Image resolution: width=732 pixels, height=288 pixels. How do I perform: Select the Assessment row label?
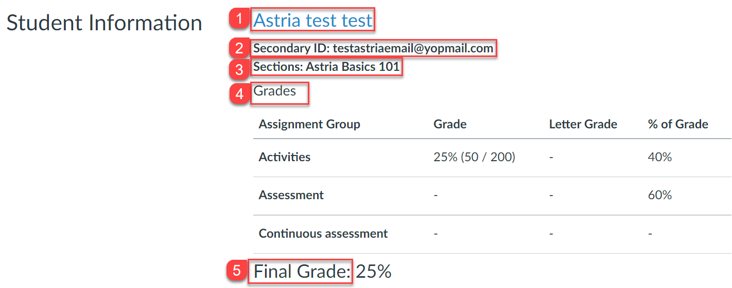[291, 195]
